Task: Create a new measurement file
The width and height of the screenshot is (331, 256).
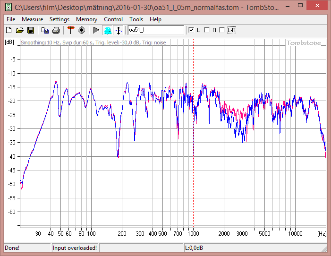Action: click(x=8, y=30)
